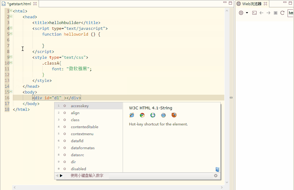Click the horizontal scroll right arrow

(222, 187)
